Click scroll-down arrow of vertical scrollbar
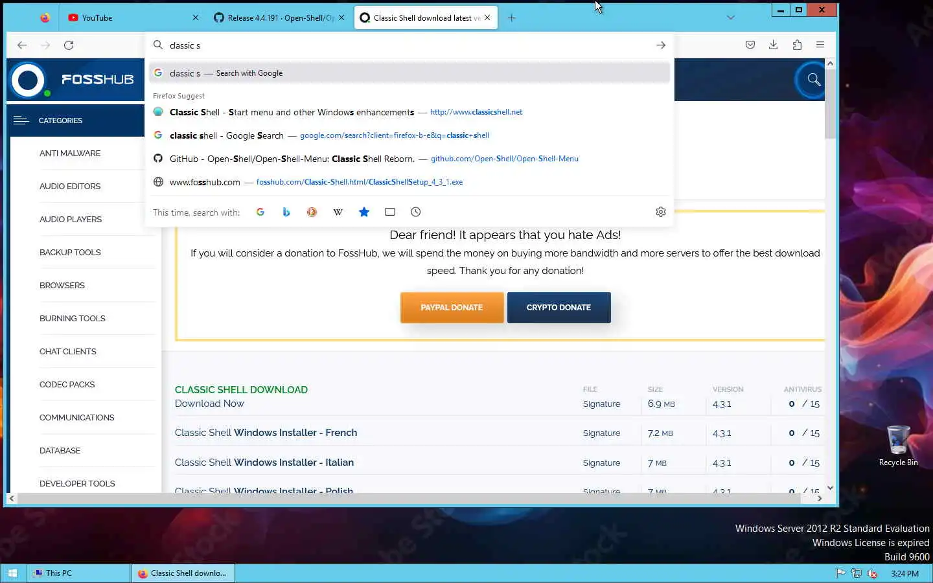This screenshot has height=583, width=933. (830, 488)
